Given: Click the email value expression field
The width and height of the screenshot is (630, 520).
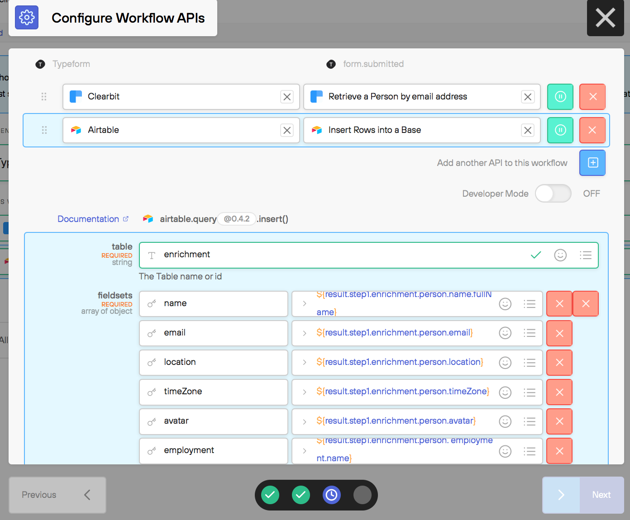Looking at the screenshot, I should (x=417, y=333).
